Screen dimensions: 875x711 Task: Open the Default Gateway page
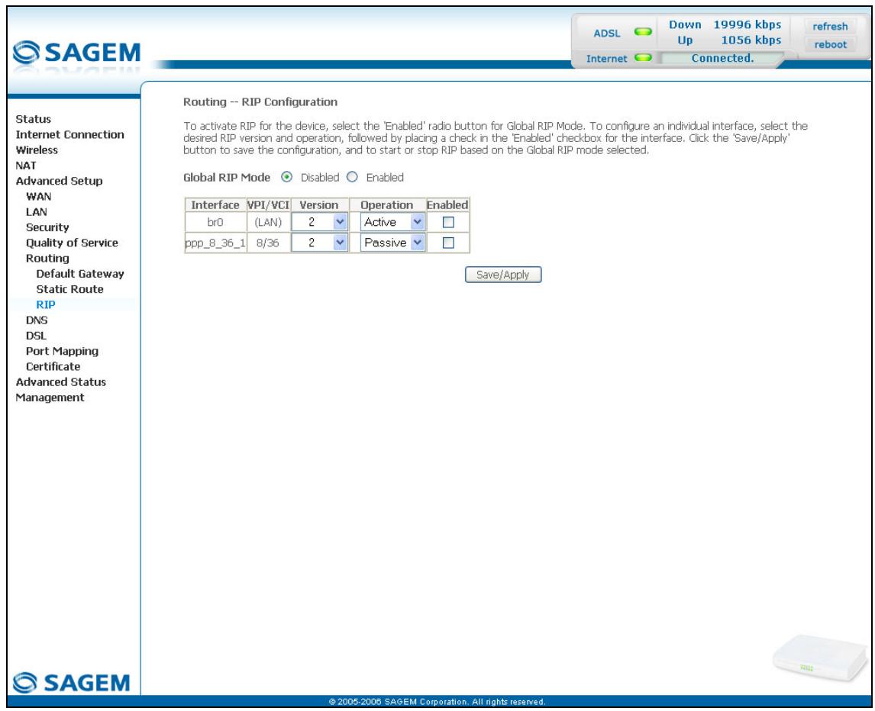coord(80,274)
